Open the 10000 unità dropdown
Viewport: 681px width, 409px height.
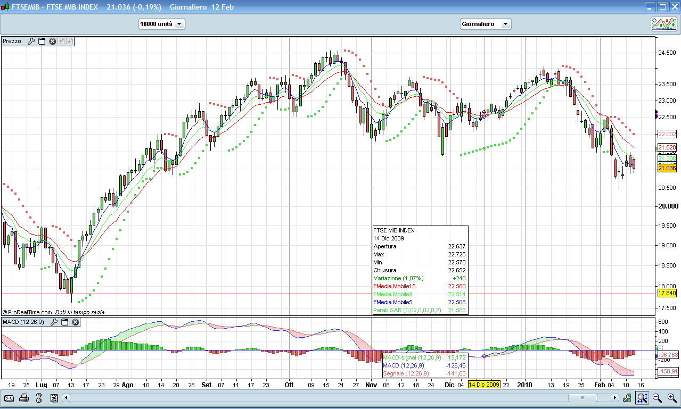click(x=161, y=24)
